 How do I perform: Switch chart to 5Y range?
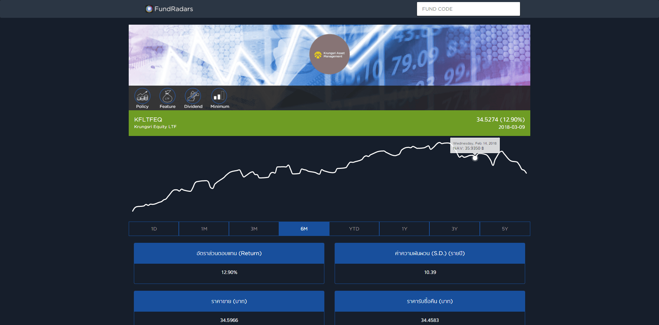coord(505,229)
